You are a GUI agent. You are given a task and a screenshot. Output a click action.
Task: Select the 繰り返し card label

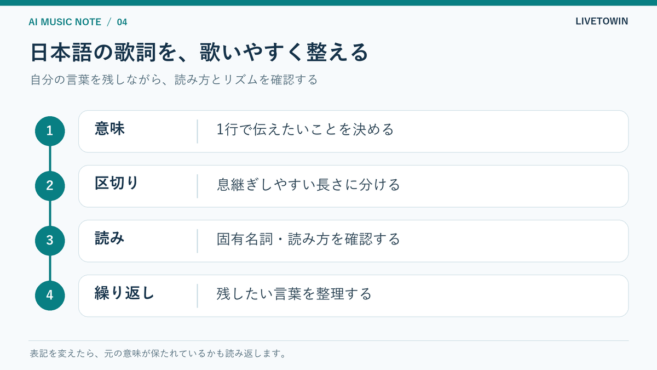pos(124,293)
